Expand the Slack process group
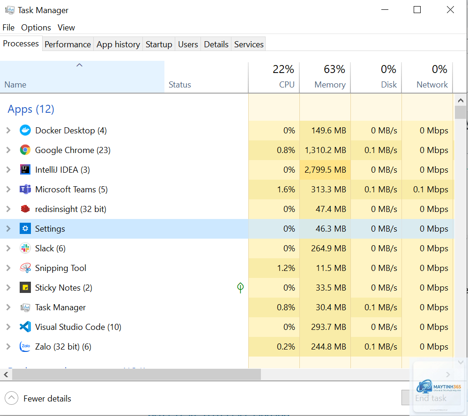The image size is (468, 416). point(8,248)
